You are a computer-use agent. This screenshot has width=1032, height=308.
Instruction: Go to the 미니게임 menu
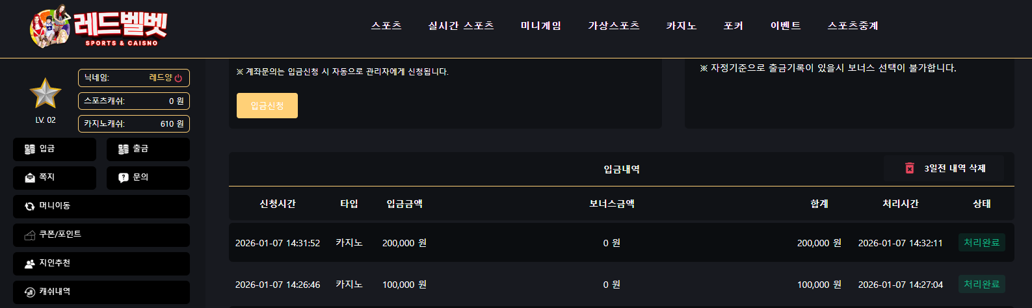coord(541,26)
